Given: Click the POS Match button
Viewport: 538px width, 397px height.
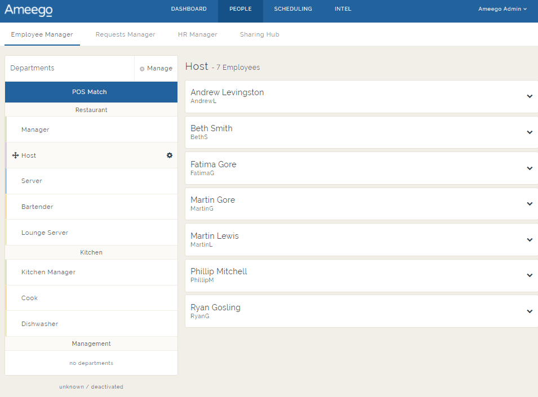Looking at the screenshot, I should 90,92.
